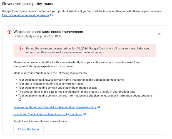This screenshot has height=139, width=172.
Task: Click the 'Fix your setup and policy issues' title
Action: click(x=27, y=4)
